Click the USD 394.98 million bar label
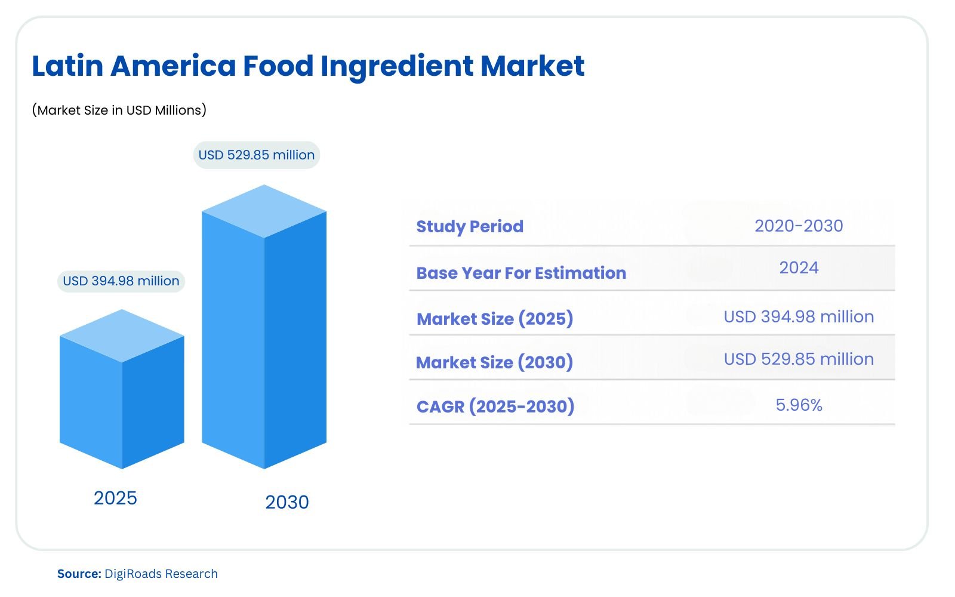Image resolution: width=955 pixels, height=597 pixels. [121, 281]
